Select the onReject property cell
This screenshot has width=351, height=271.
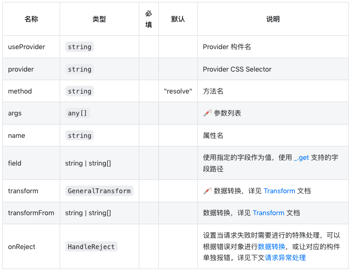(x=31, y=247)
